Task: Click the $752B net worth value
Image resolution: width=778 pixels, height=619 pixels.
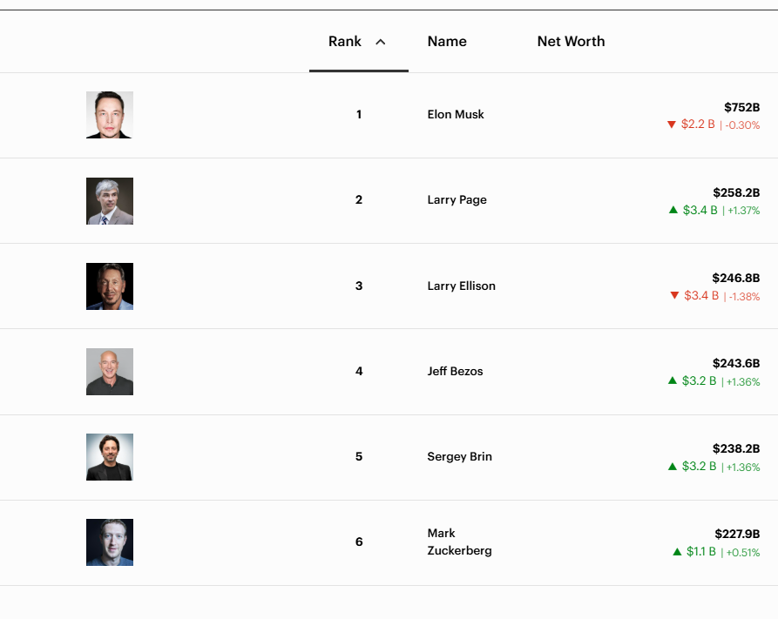Action: pos(741,108)
